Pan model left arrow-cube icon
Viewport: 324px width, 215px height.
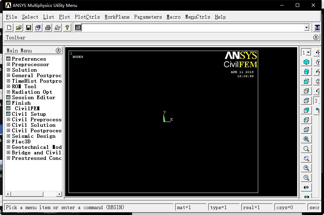click(306, 187)
